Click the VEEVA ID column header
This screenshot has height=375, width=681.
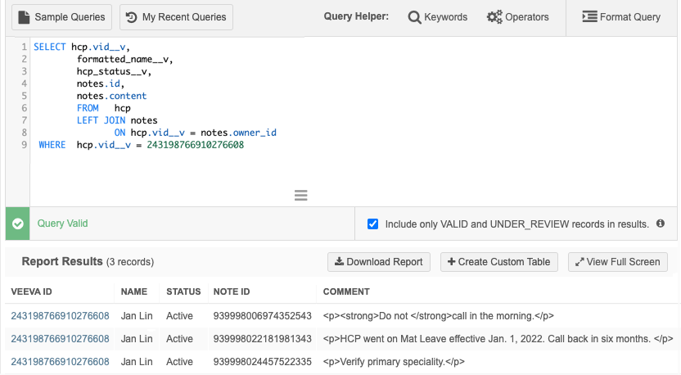click(x=31, y=291)
